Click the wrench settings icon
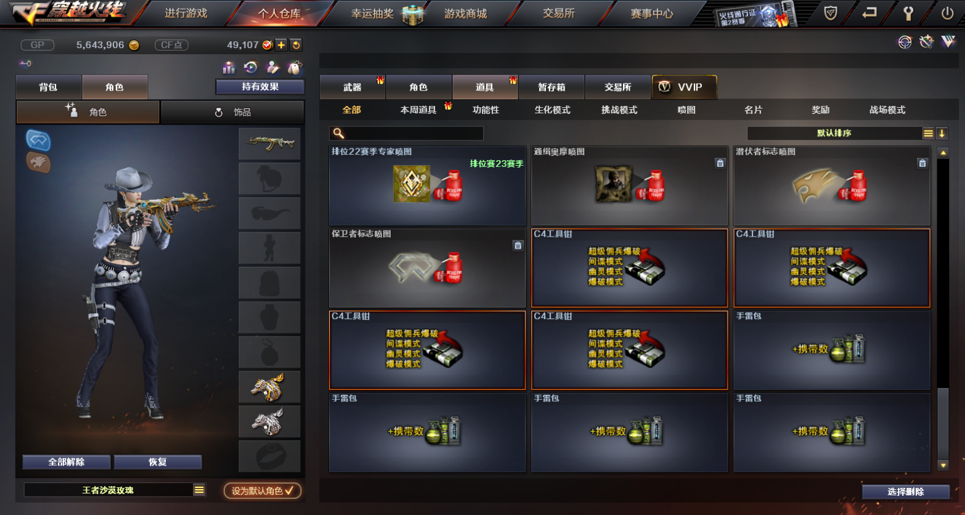 (x=908, y=12)
